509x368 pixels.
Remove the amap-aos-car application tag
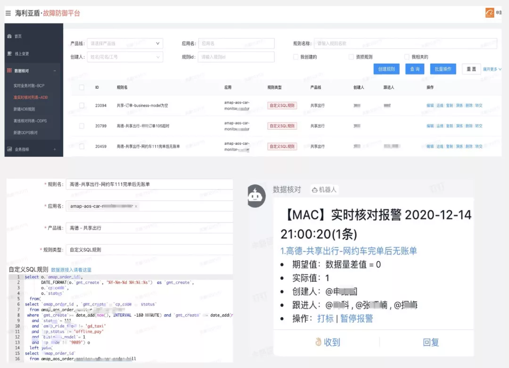click(136, 206)
